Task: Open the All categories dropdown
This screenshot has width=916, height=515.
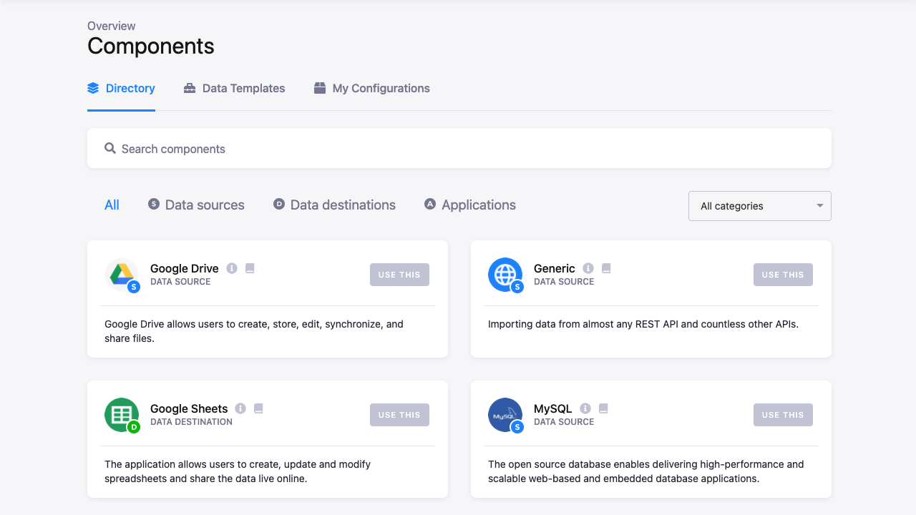Action: pyautogui.click(x=759, y=205)
